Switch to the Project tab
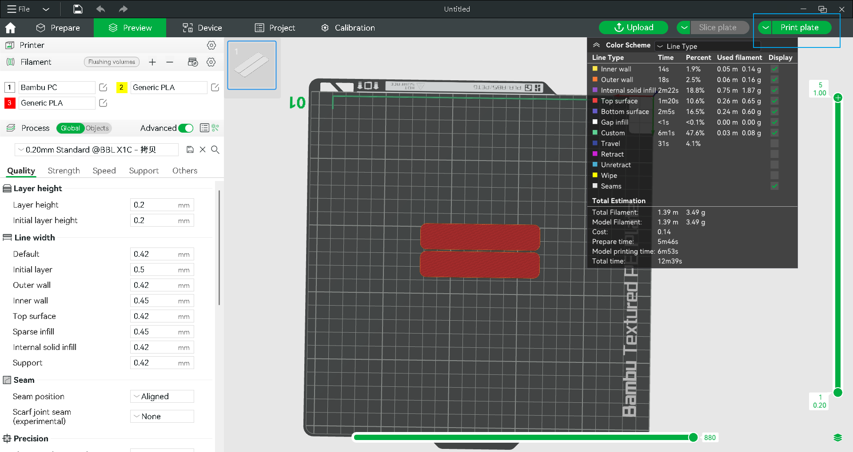This screenshot has height=452, width=853. pos(275,28)
